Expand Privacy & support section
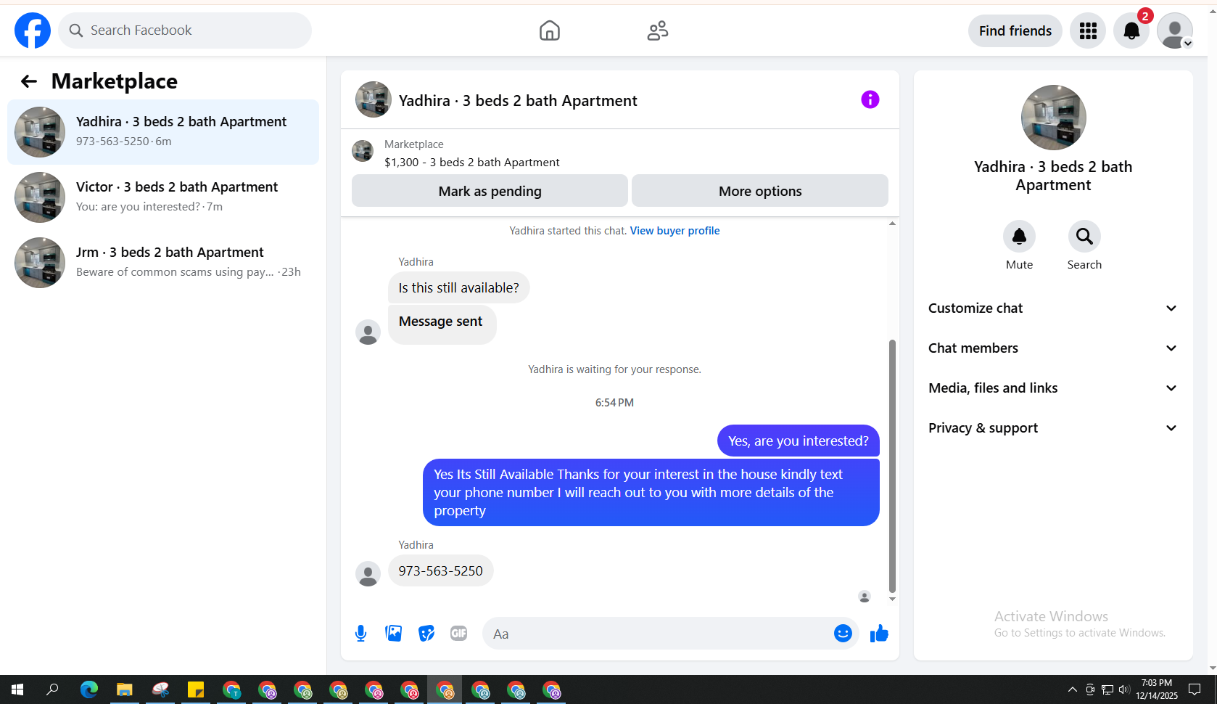Screen dimensions: 1217x704 pos(1053,428)
